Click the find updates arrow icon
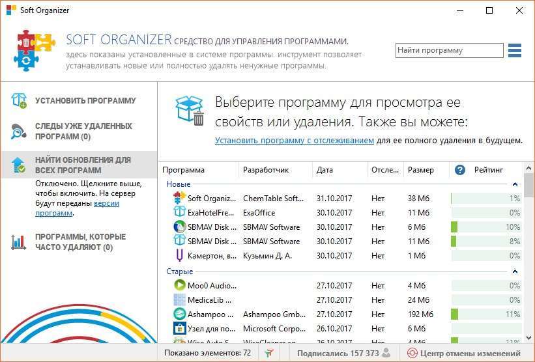The image size is (535, 362). coord(18,165)
